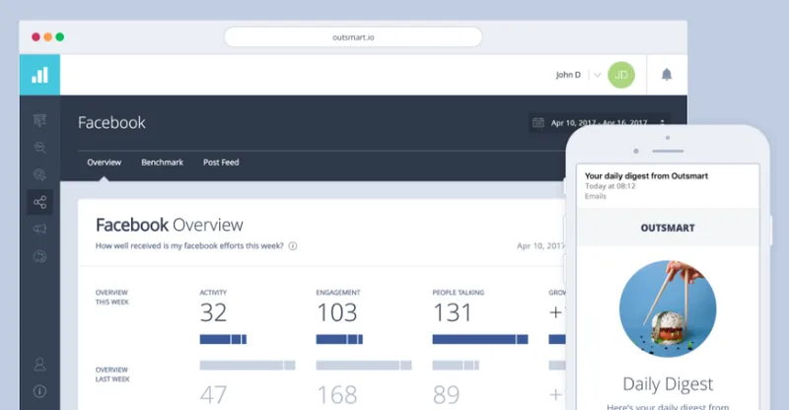This screenshot has height=410, width=789.
Task: Click last week's People Talking value 89
Action: [447, 395]
